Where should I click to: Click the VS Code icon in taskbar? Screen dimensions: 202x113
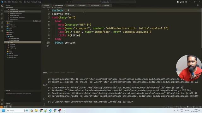click(x=50, y=110)
